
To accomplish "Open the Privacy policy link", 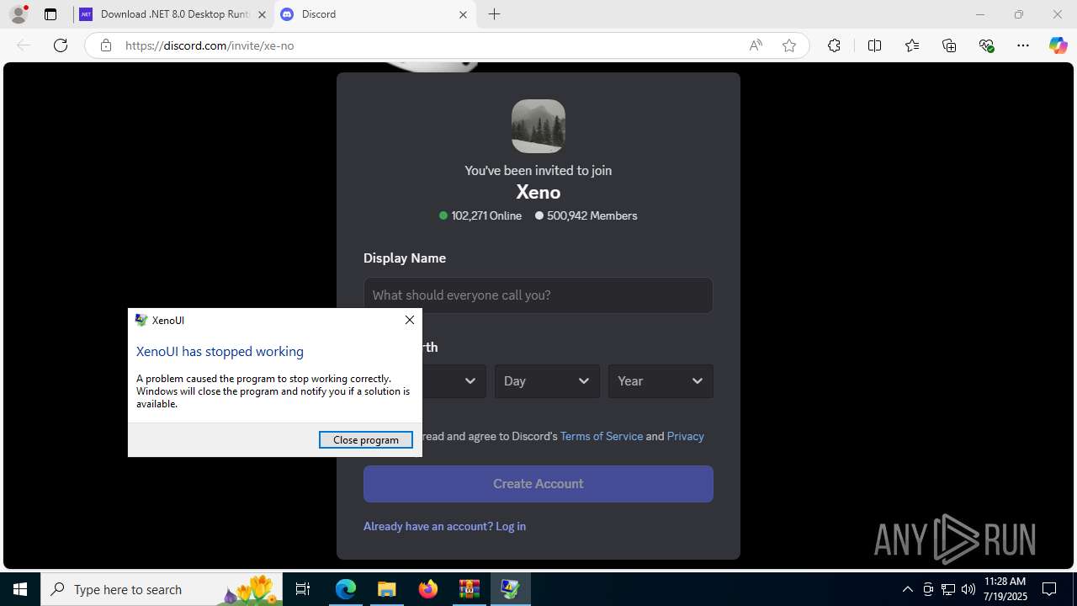I will [x=686, y=436].
